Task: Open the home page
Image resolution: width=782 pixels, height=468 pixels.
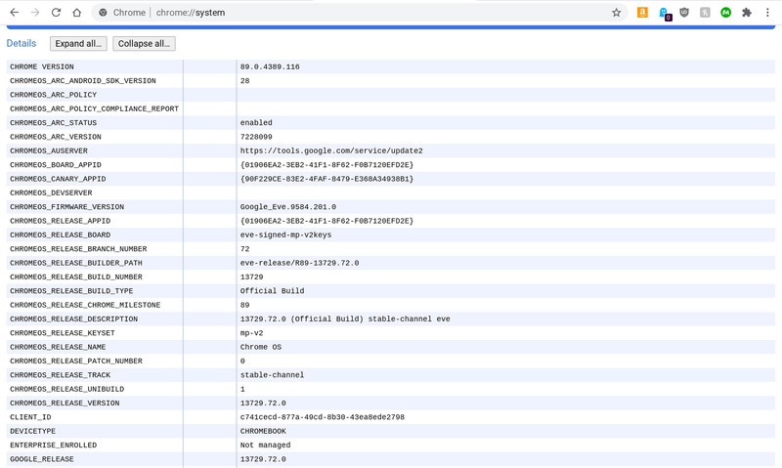Action: [77, 13]
